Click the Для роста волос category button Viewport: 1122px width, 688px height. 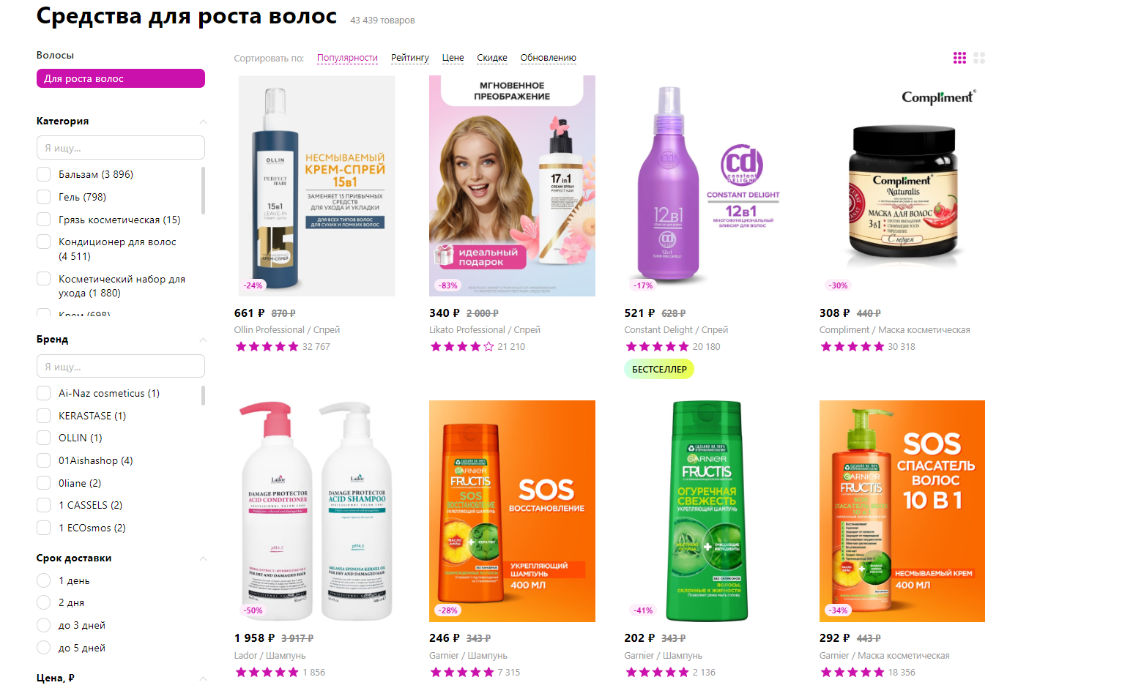point(121,78)
